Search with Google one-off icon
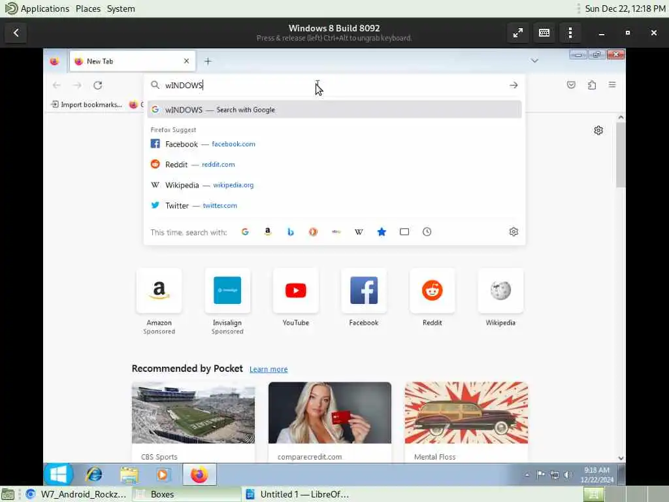This screenshot has height=502, width=669. click(245, 232)
